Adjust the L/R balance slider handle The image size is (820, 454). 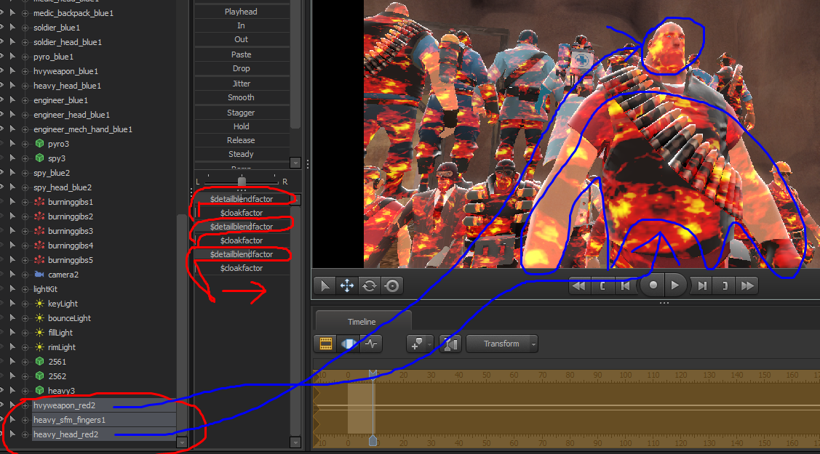click(x=242, y=182)
